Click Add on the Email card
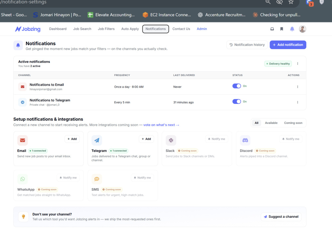This screenshot has width=332, height=249. (x=72, y=139)
